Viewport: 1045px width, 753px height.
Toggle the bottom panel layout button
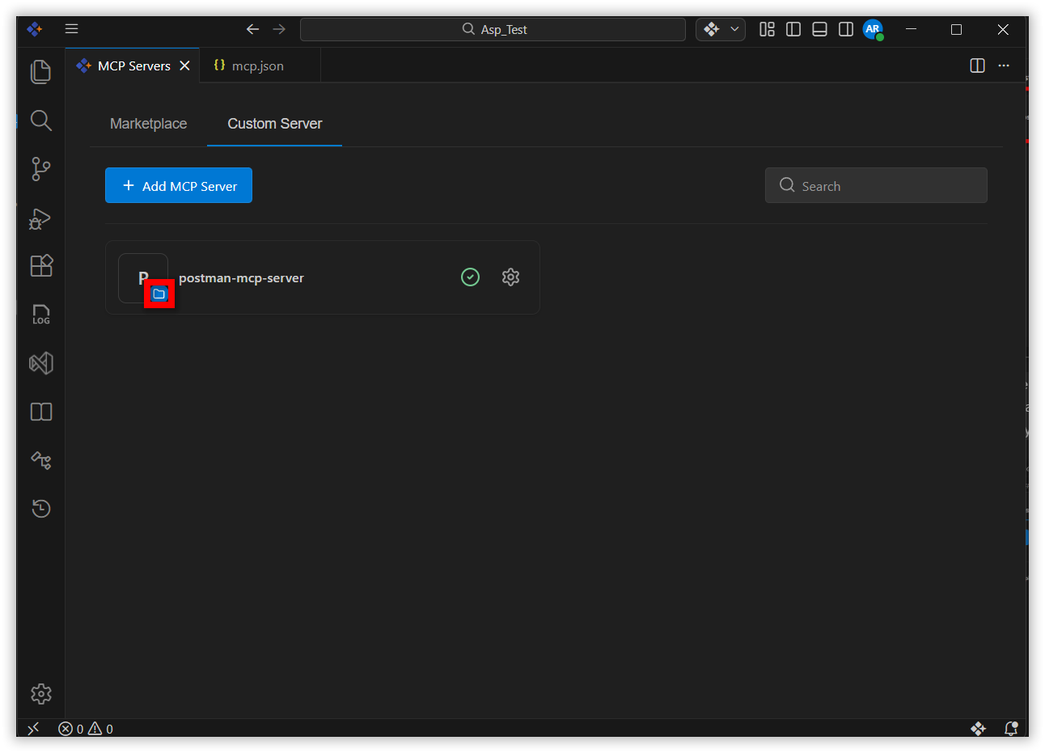[819, 29]
